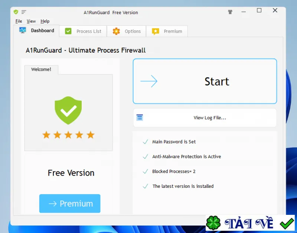
Task: Click the A1RunGuard - Ultimate Process Firewall heading
Action: (x=86, y=50)
